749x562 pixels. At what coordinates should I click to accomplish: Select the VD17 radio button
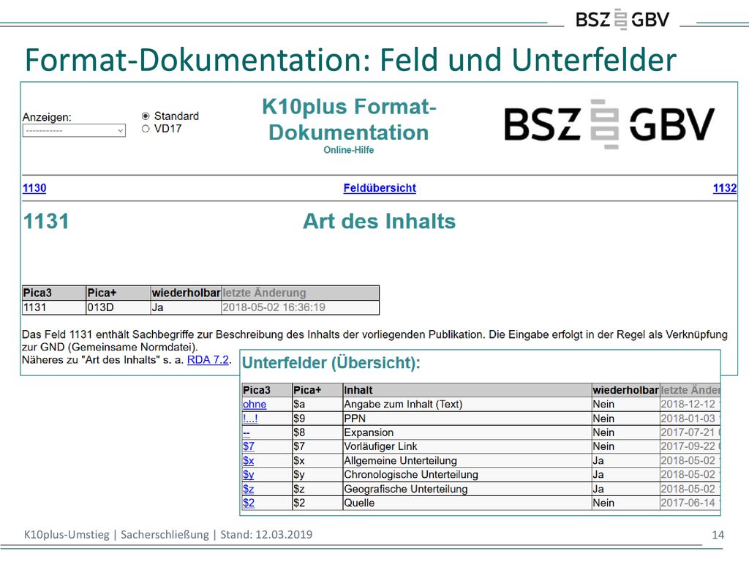[146, 129]
